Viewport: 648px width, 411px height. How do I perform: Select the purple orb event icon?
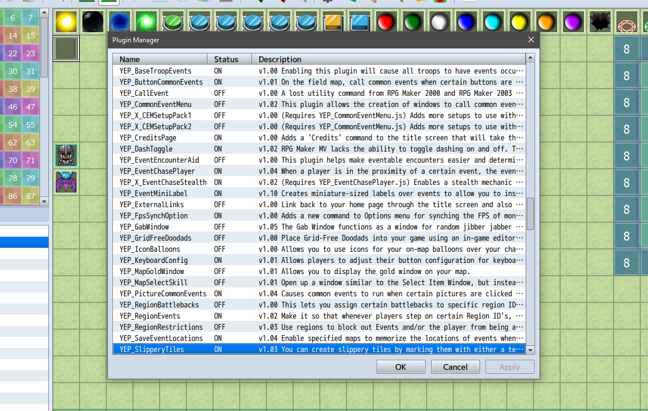pos(573,22)
